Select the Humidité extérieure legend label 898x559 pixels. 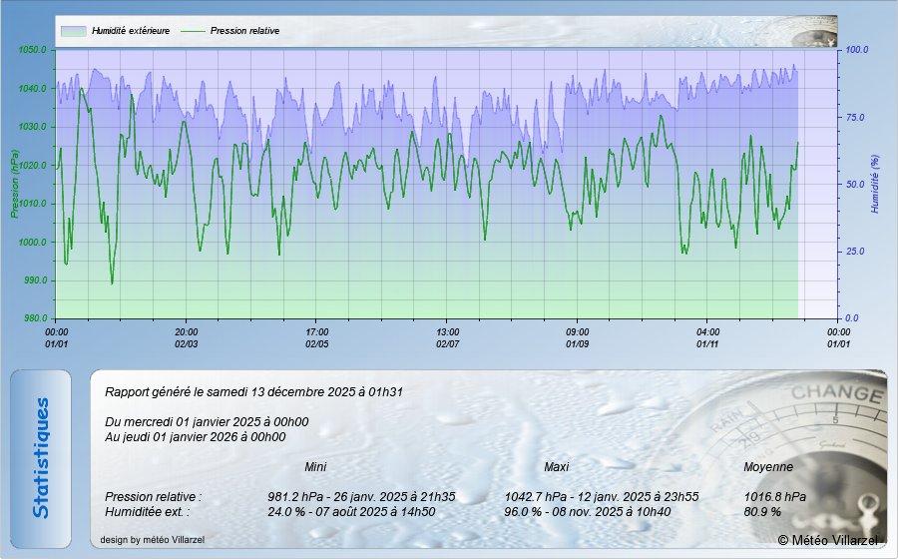[130, 31]
